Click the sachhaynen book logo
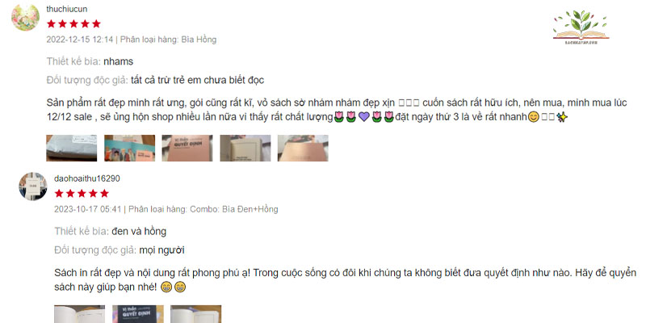This screenshot has width=646, height=323. click(581, 27)
